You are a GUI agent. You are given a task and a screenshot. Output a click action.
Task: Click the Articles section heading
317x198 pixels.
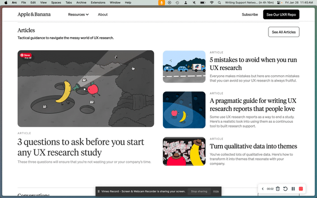coord(26,30)
